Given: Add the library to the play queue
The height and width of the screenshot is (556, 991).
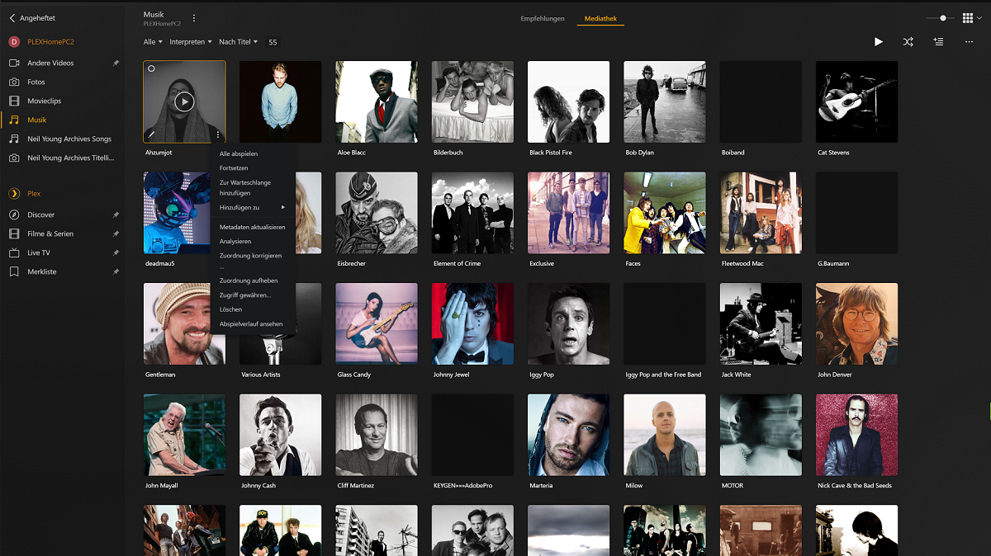Looking at the screenshot, I should (x=938, y=42).
